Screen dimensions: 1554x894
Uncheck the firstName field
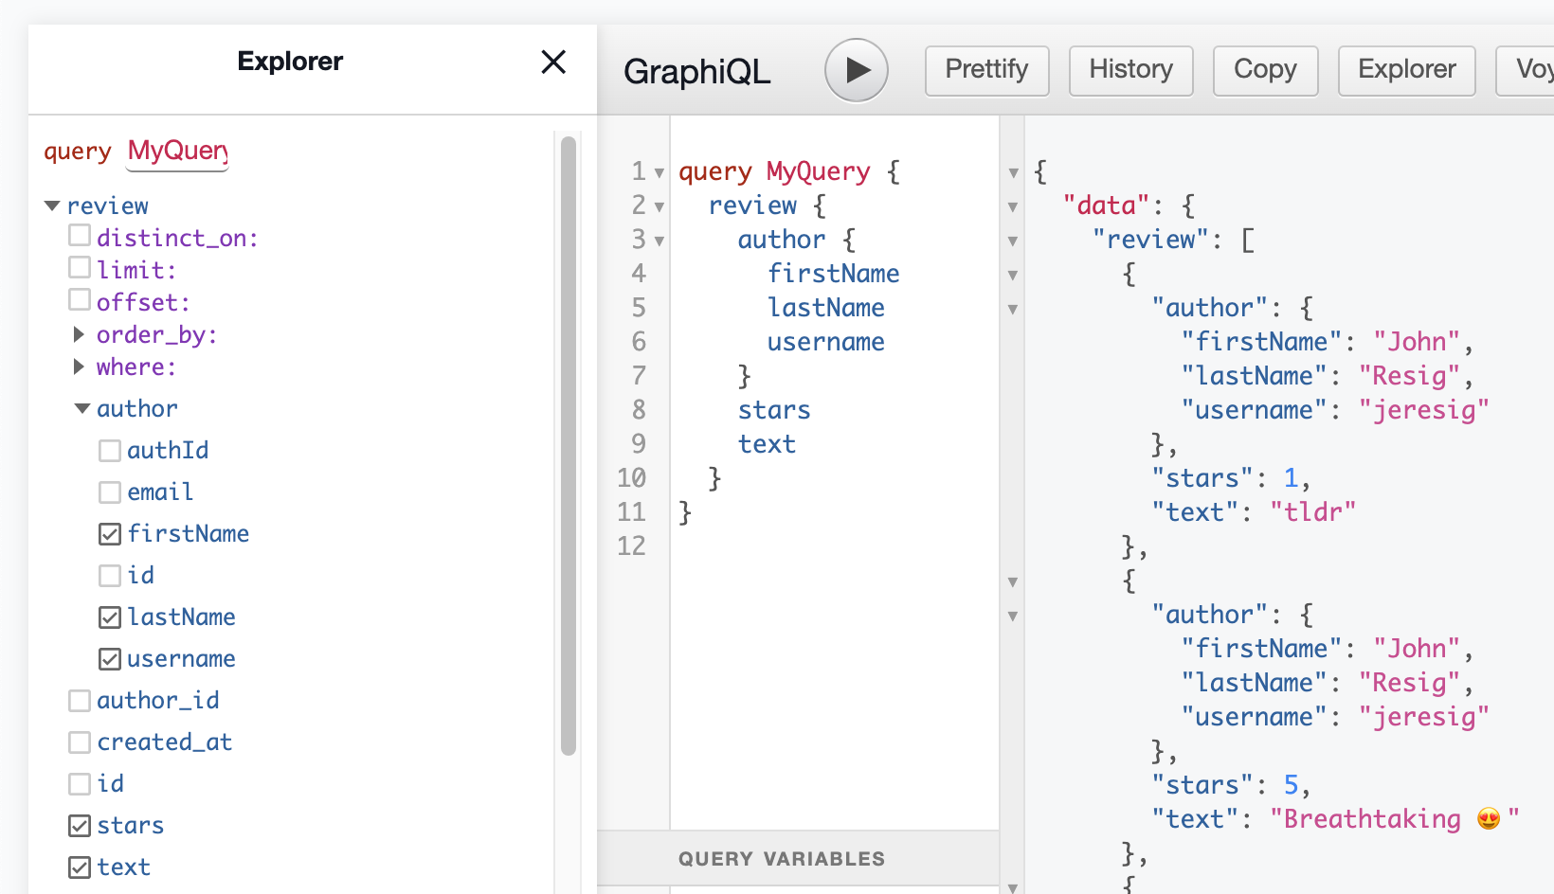[x=110, y=534]
